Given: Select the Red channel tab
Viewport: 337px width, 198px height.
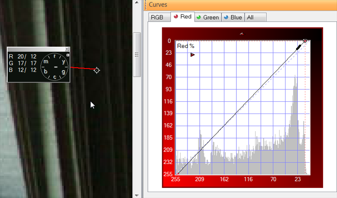Looking at the screenshot, I should 183,17.
